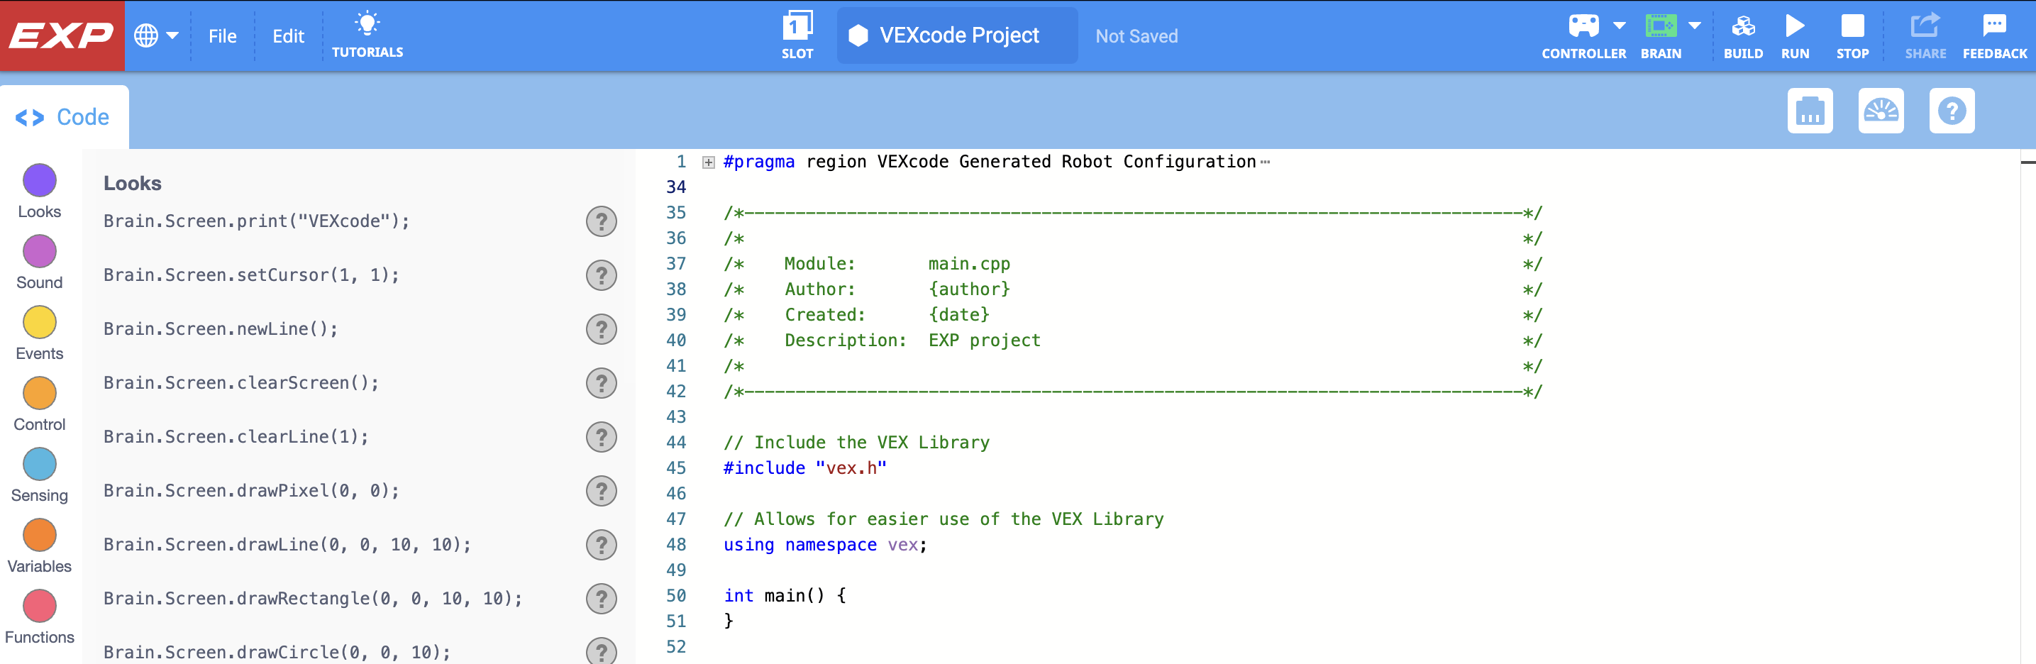Open help for Brain.Screen.print command

[602, 222]
